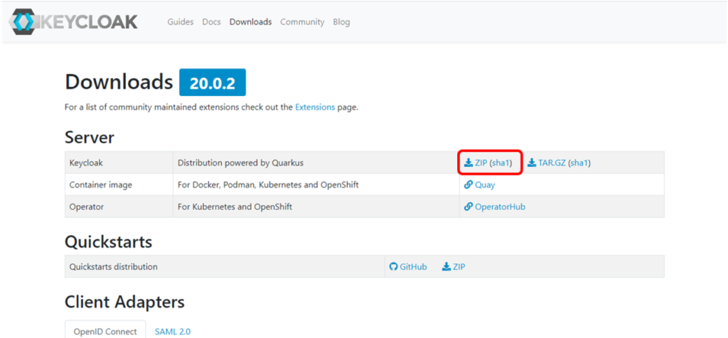
Task: Open the Guides menu item
Action: (x=180, y=22)
